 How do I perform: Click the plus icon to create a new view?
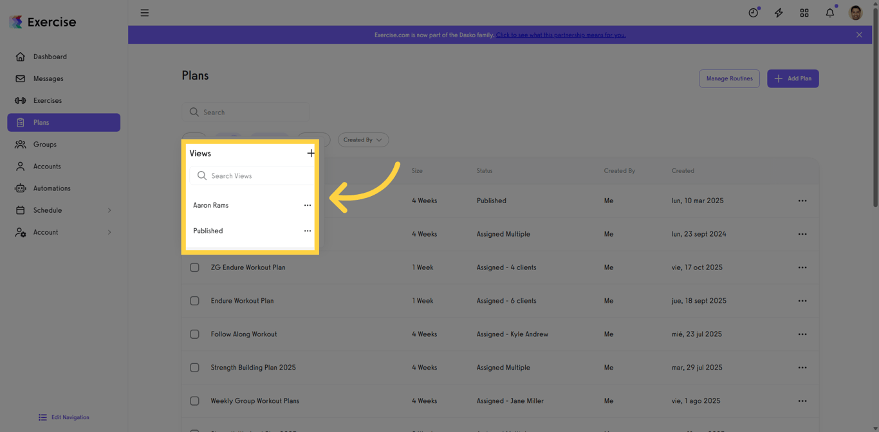(x=311, y=153)
